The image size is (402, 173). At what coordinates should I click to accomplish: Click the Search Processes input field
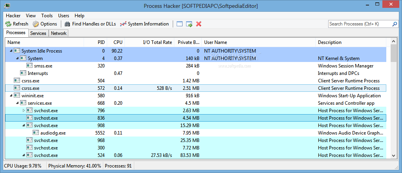click(360, 24)
